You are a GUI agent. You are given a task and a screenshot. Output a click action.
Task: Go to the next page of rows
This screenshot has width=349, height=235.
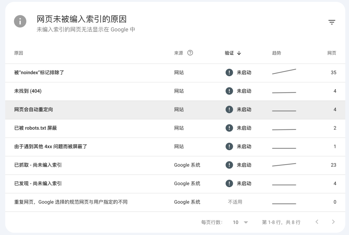(x=333, y=222)
